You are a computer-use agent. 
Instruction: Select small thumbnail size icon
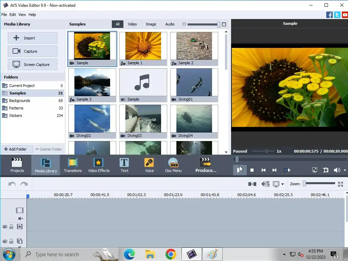pyautogui.click(x=184, y=24)
